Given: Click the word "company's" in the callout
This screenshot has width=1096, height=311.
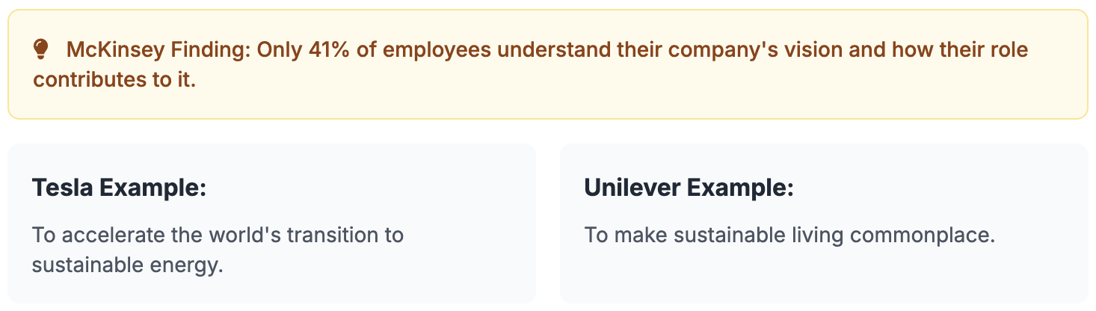Looking at the screenshot, I should [x=697, y=51].
